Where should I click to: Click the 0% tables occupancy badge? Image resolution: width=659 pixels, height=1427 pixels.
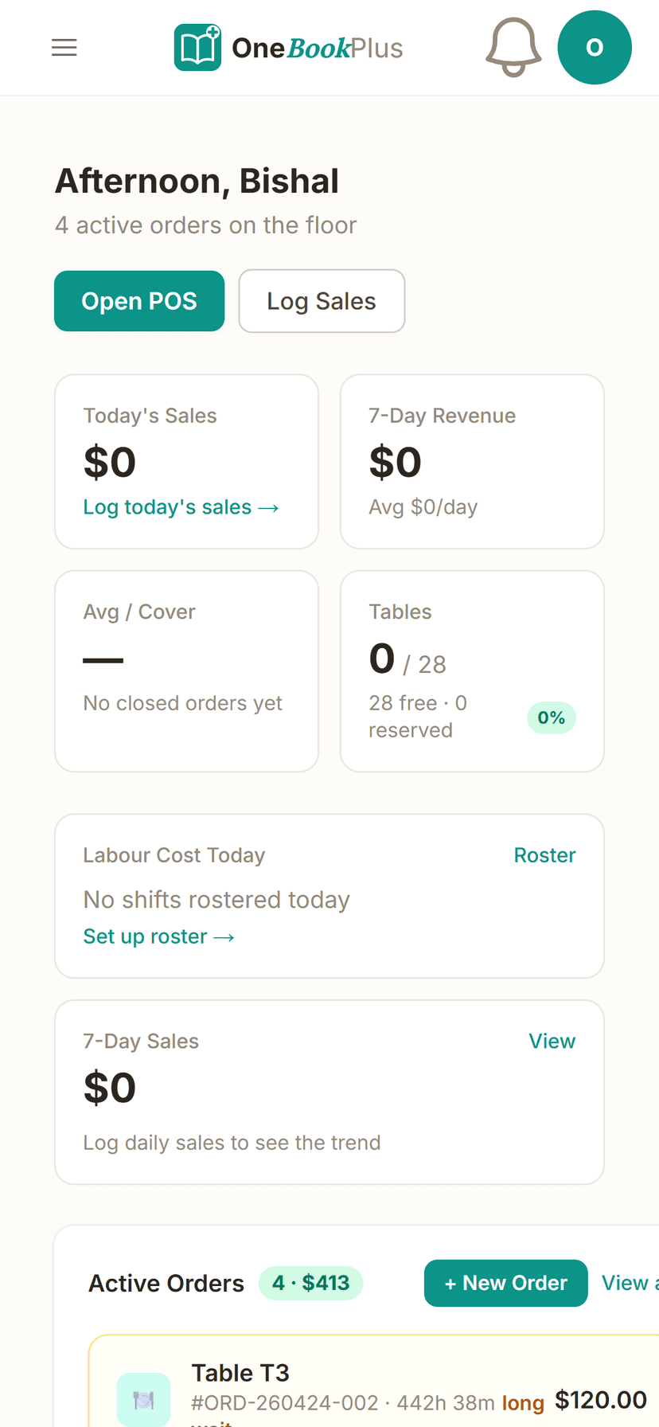coord(552,717)
